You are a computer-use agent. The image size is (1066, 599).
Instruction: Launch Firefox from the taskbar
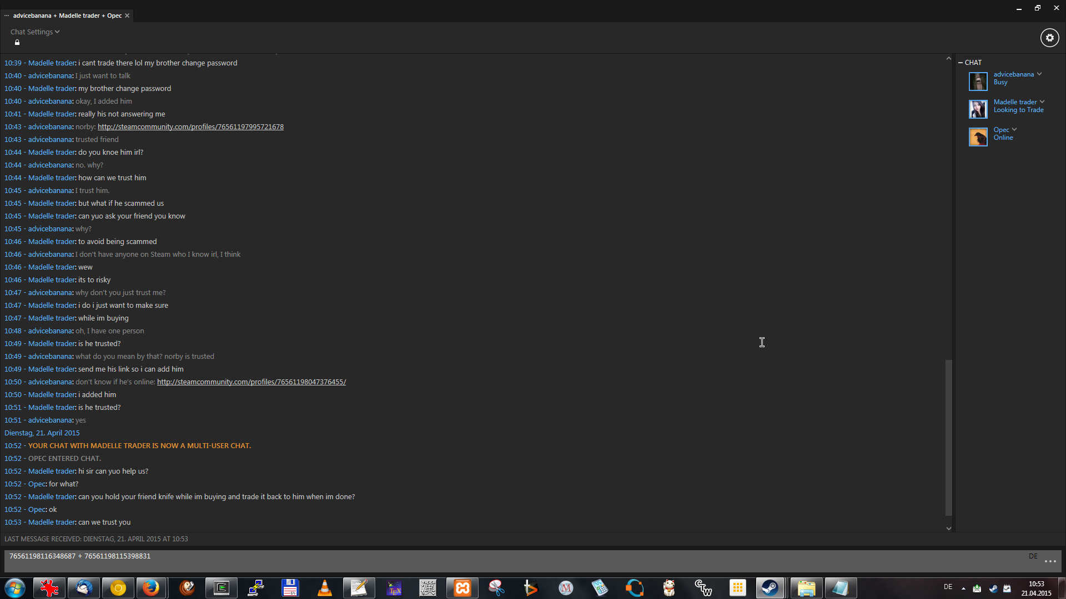point(151,588)
